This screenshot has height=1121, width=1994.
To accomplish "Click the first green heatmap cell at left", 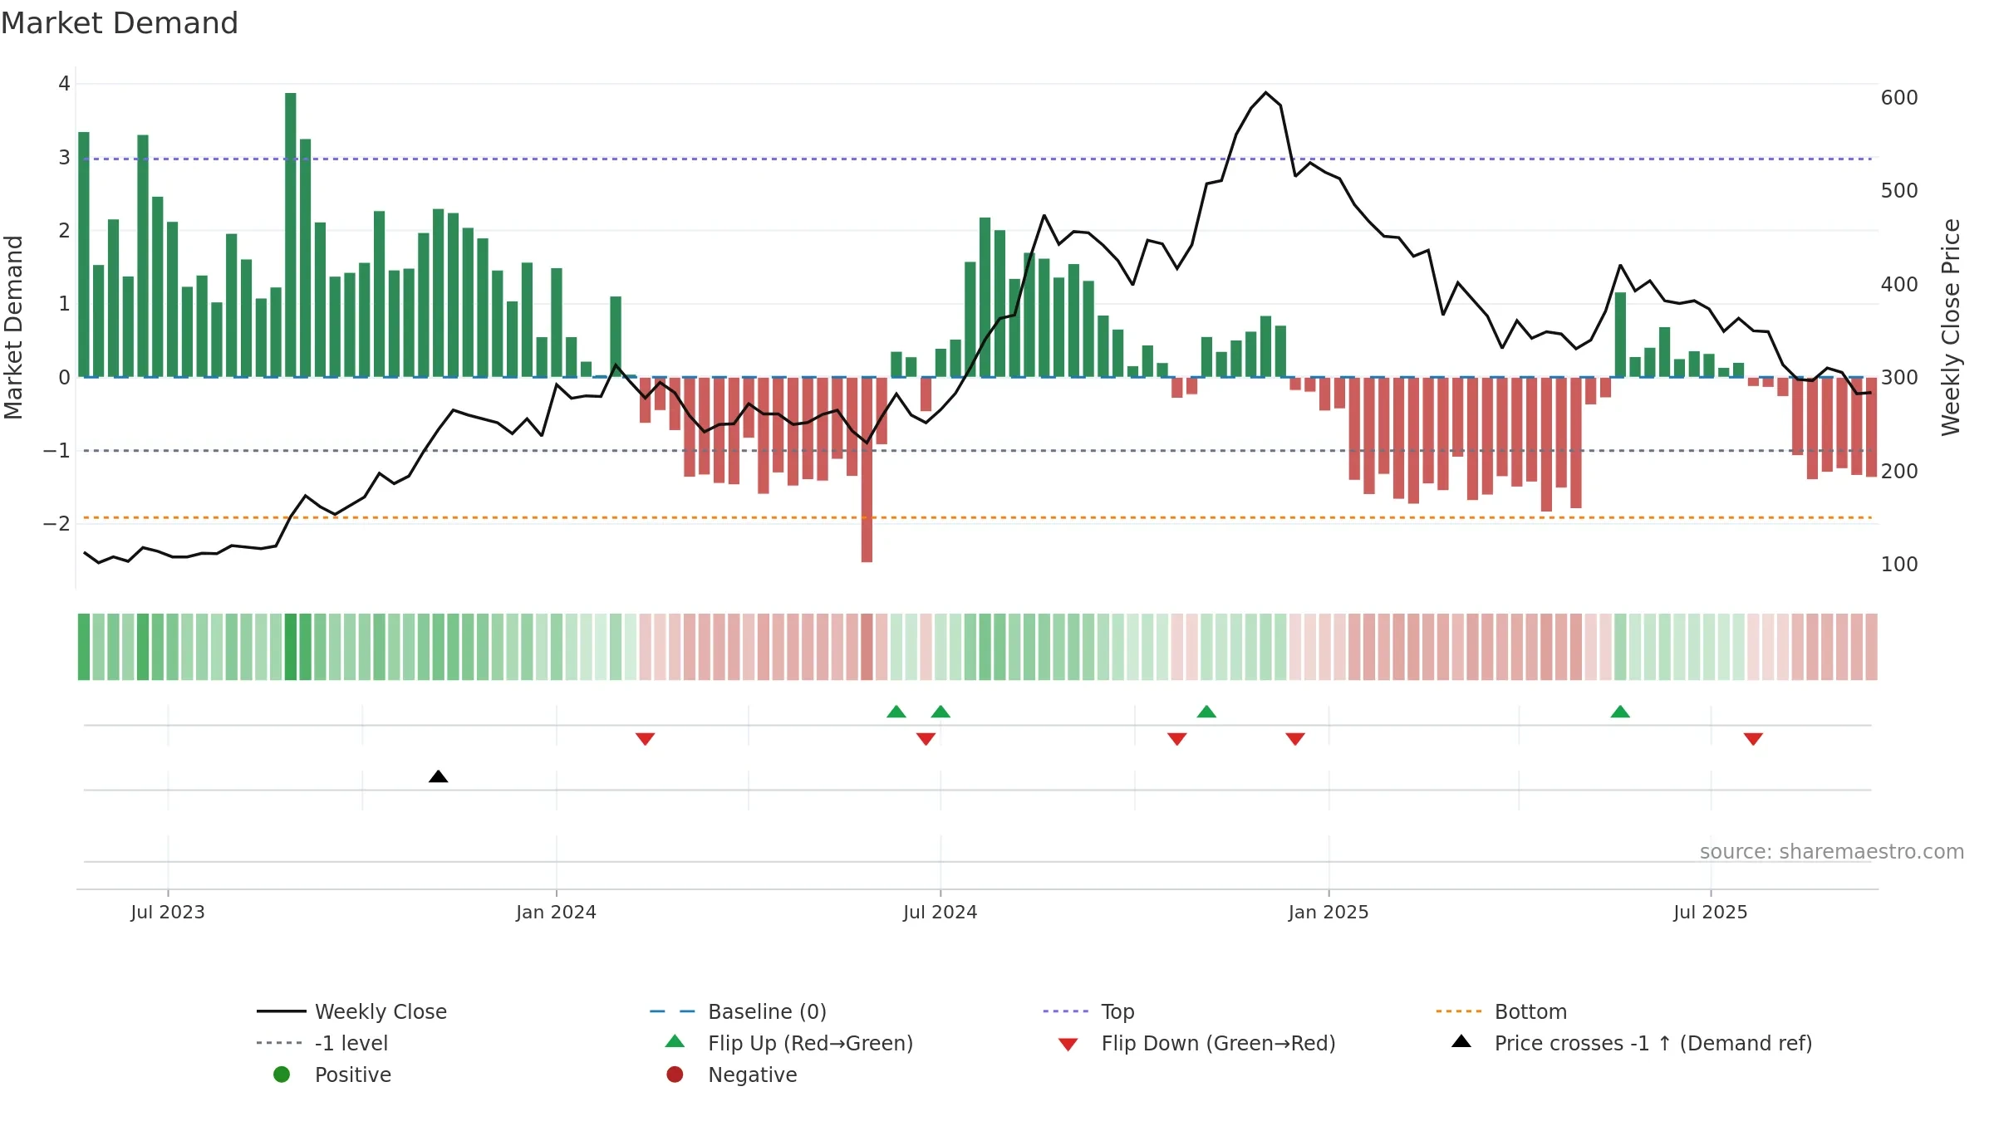I will (84, 647).
